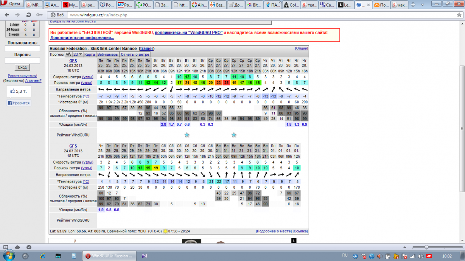Open the Отчеты о ветре tab
The width and height of the screenshot is (465, 261).
(135, 55)
